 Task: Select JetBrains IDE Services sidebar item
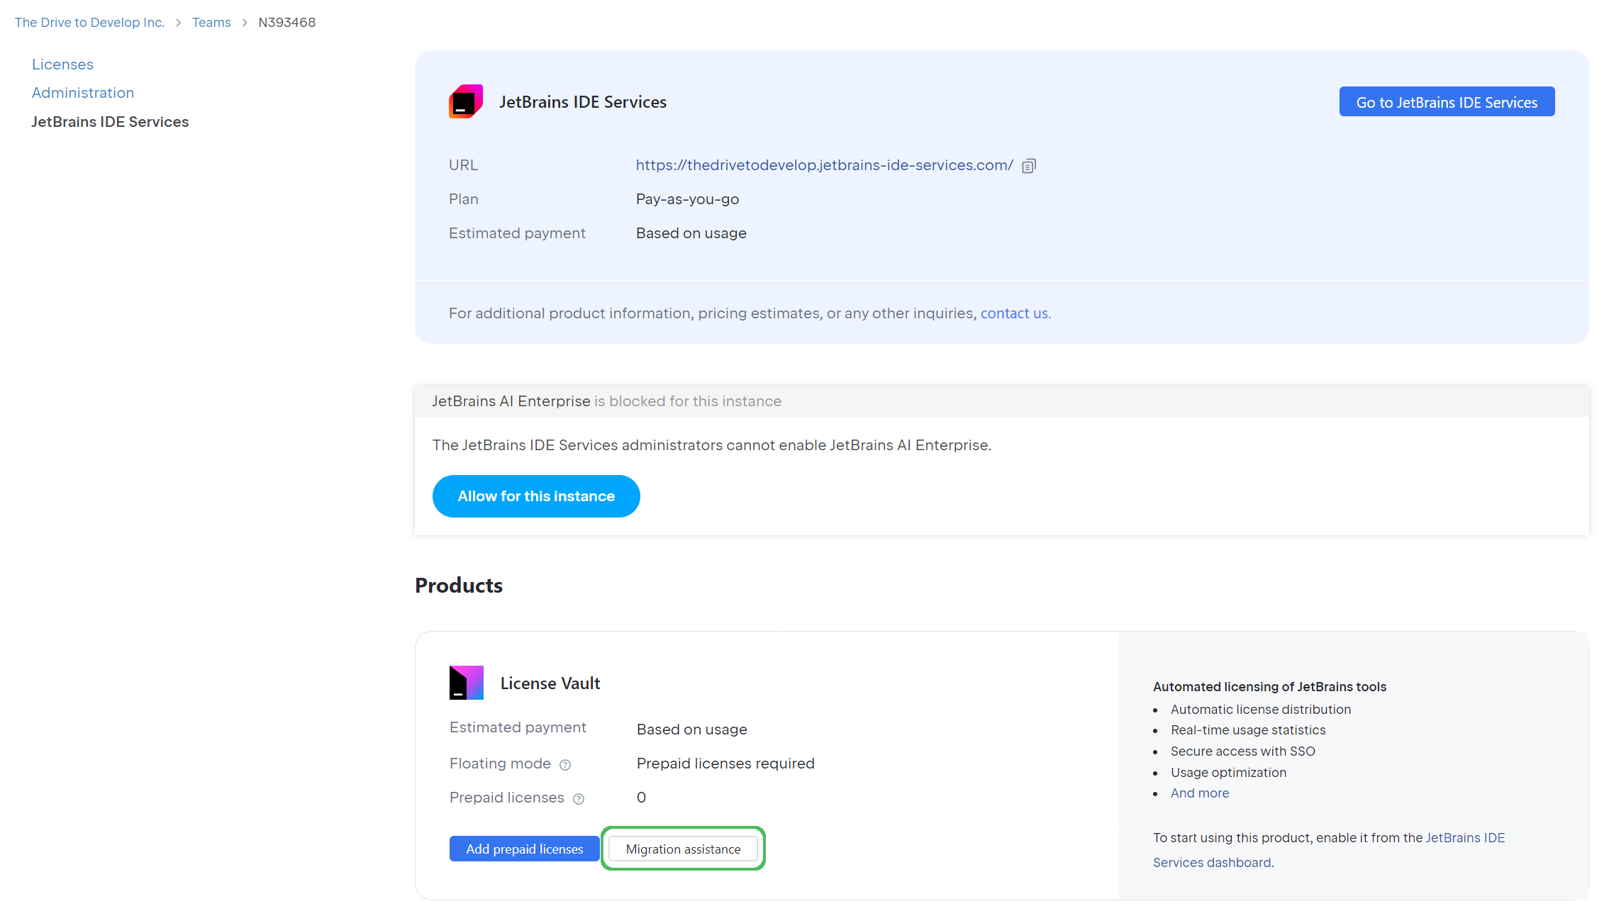click(x=111, y=121)
